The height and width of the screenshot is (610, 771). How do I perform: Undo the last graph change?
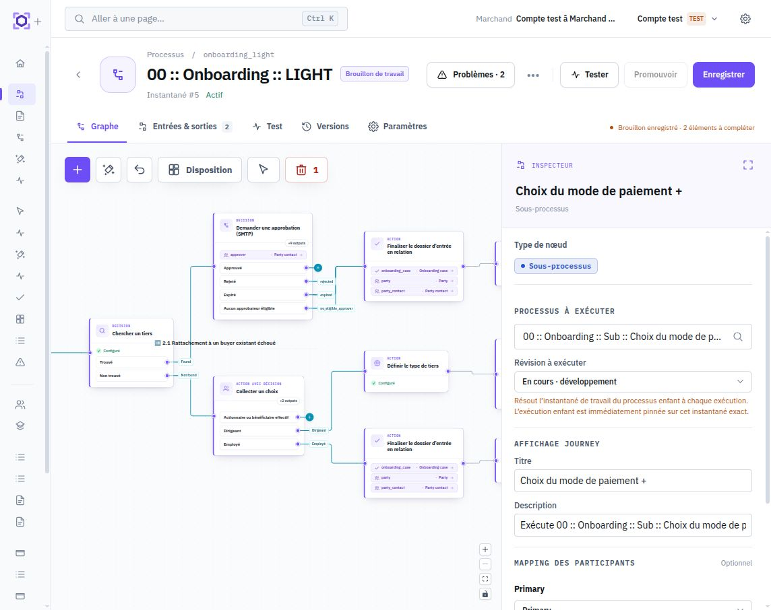140,170
